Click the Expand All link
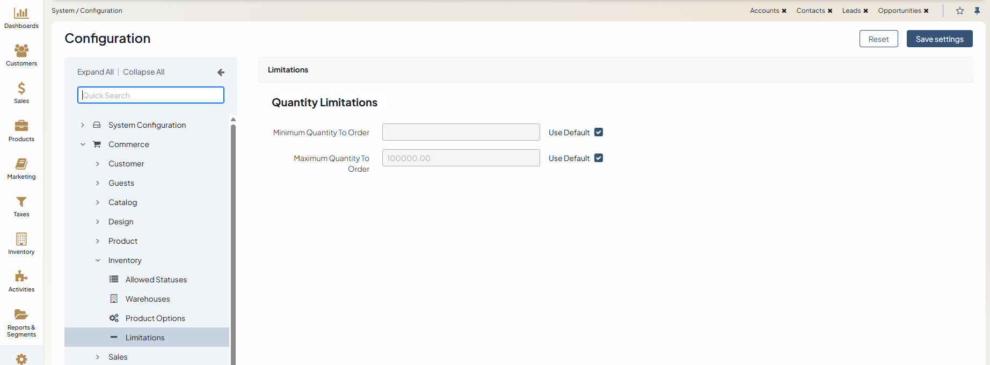The width and height of the screenshot is (990, 365). click(x=96, y=72)
